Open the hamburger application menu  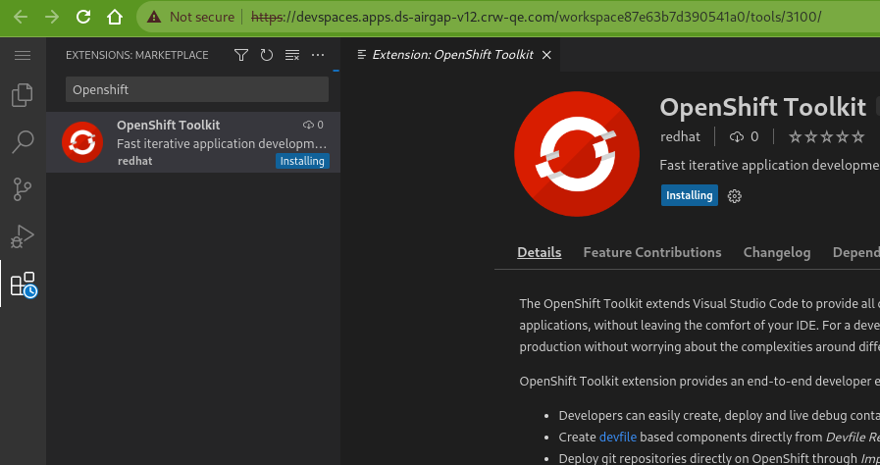22,55
